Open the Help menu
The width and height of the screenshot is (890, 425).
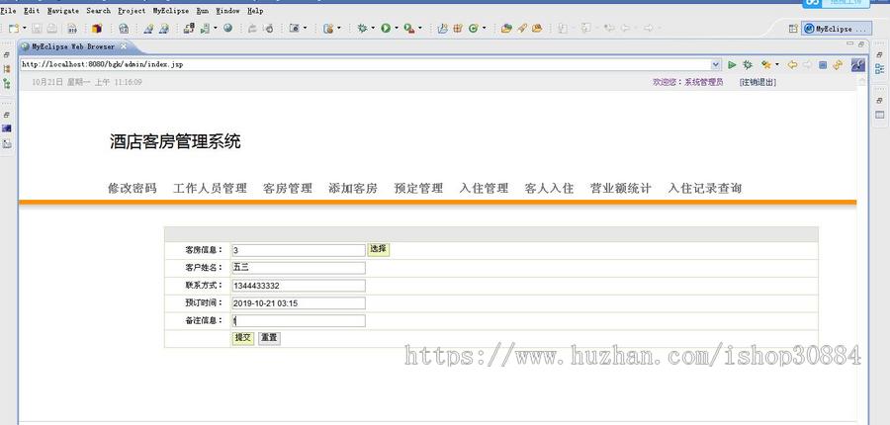(x=255, y=11)
